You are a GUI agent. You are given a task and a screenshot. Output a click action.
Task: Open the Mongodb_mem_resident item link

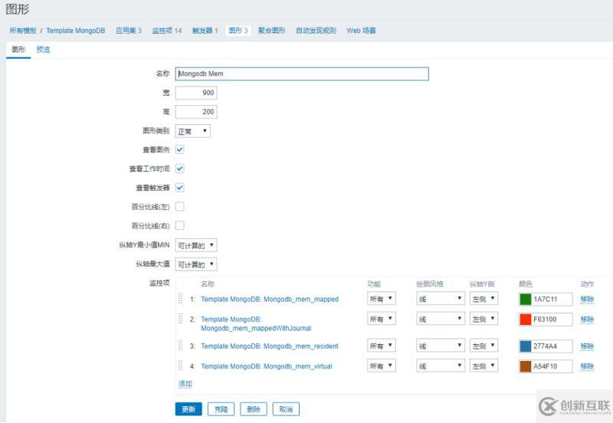tap(270, 346)
